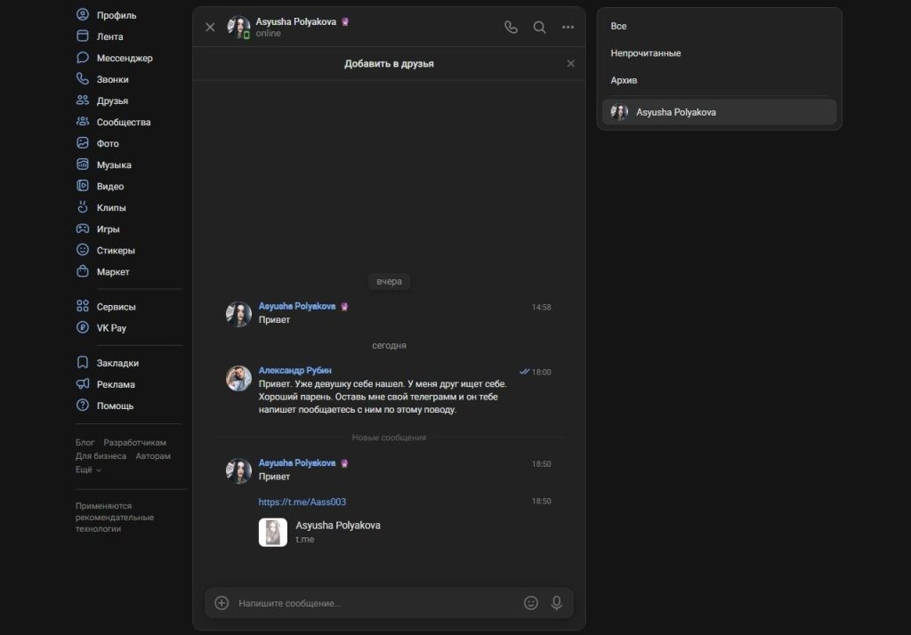Viewport: 911px width, 635px height.
Task: Open Клипы from the sidebar
Action: coord(111,207)
